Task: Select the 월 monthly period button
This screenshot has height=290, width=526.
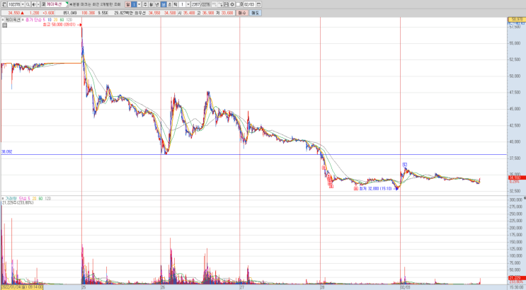Action: tap(151, 4)
